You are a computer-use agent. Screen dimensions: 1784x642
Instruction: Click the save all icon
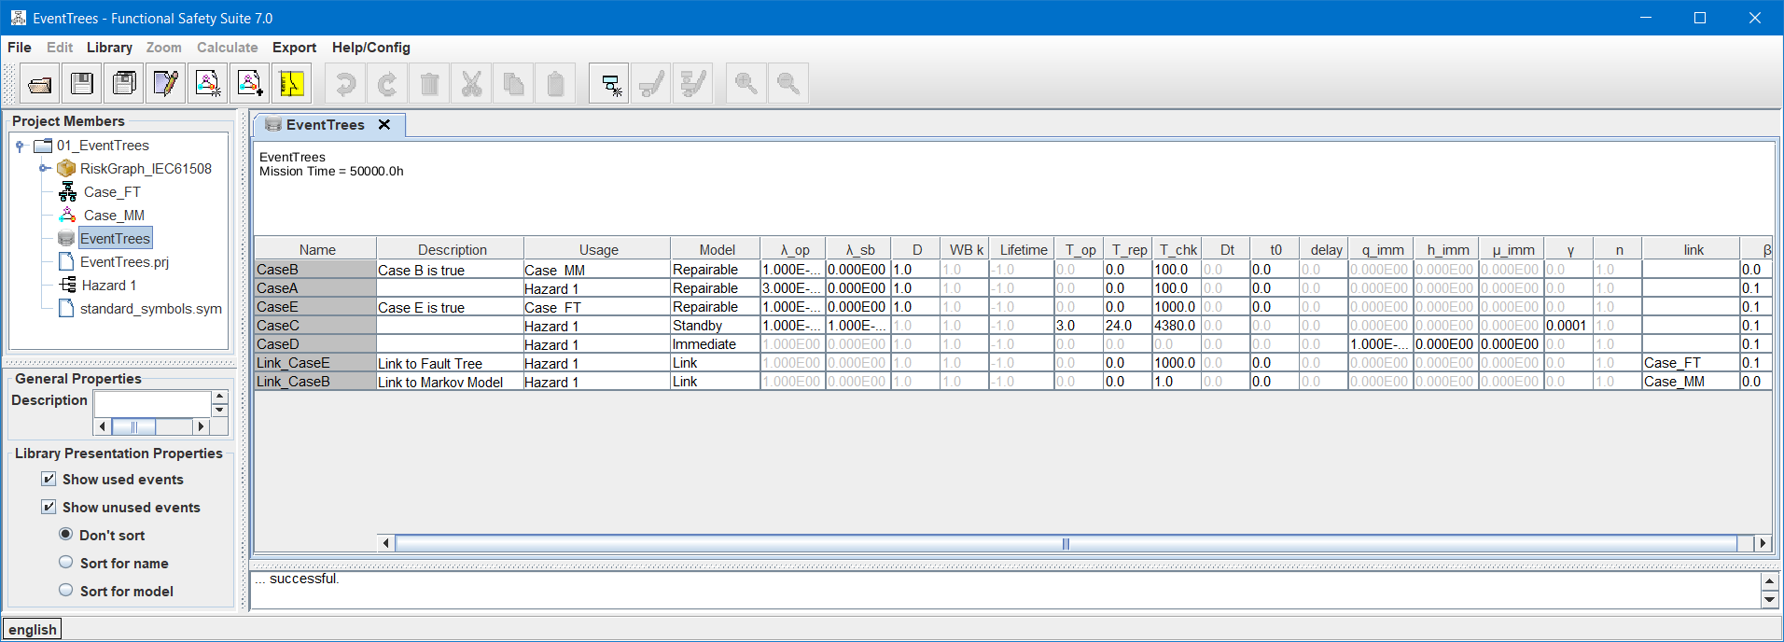pyautogui.click(x=124, y=84)
